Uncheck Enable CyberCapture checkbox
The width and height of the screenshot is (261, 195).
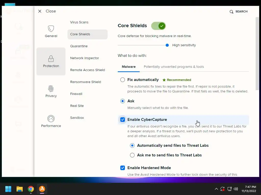[x=123, y=120]
